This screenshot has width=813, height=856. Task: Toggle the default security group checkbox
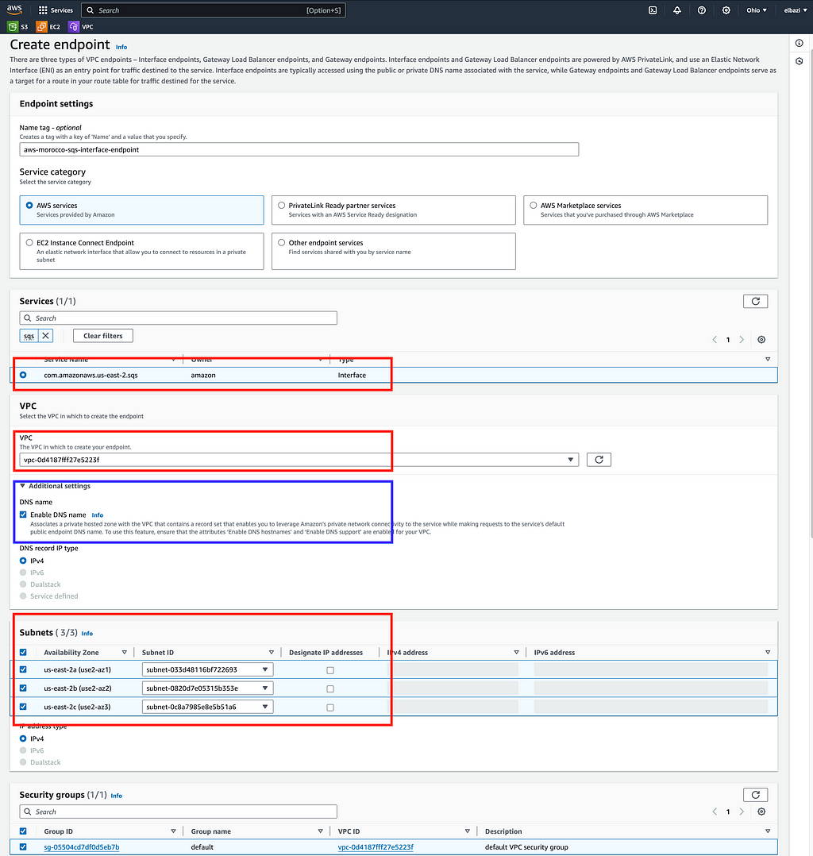pos(23,846)
